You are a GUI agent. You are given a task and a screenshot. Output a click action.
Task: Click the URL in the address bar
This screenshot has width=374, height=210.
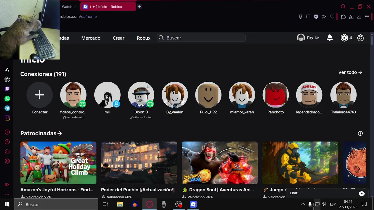point(78,17)
